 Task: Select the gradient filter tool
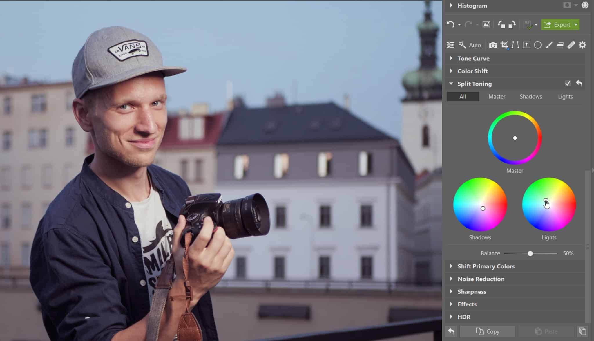click(x=526, y=45)
